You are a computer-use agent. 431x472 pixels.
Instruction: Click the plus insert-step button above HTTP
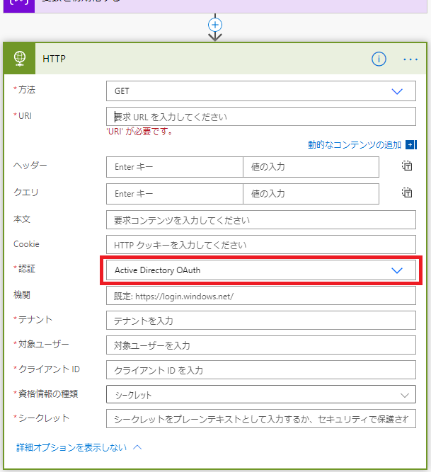pos(215,25)
